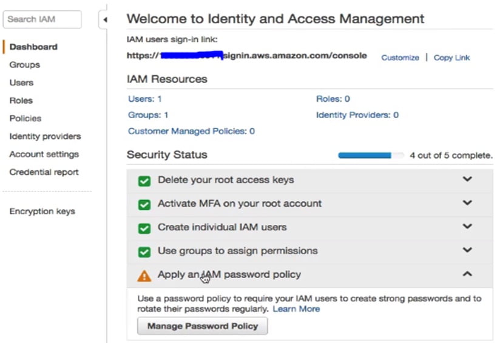497x343 pixels.
Task: Click Copy Link for sign-in URL
Action: click(x=451, y=58)
